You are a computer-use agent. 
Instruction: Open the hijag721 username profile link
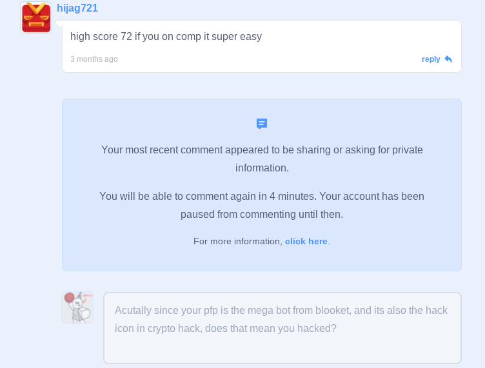pos(77,8)
